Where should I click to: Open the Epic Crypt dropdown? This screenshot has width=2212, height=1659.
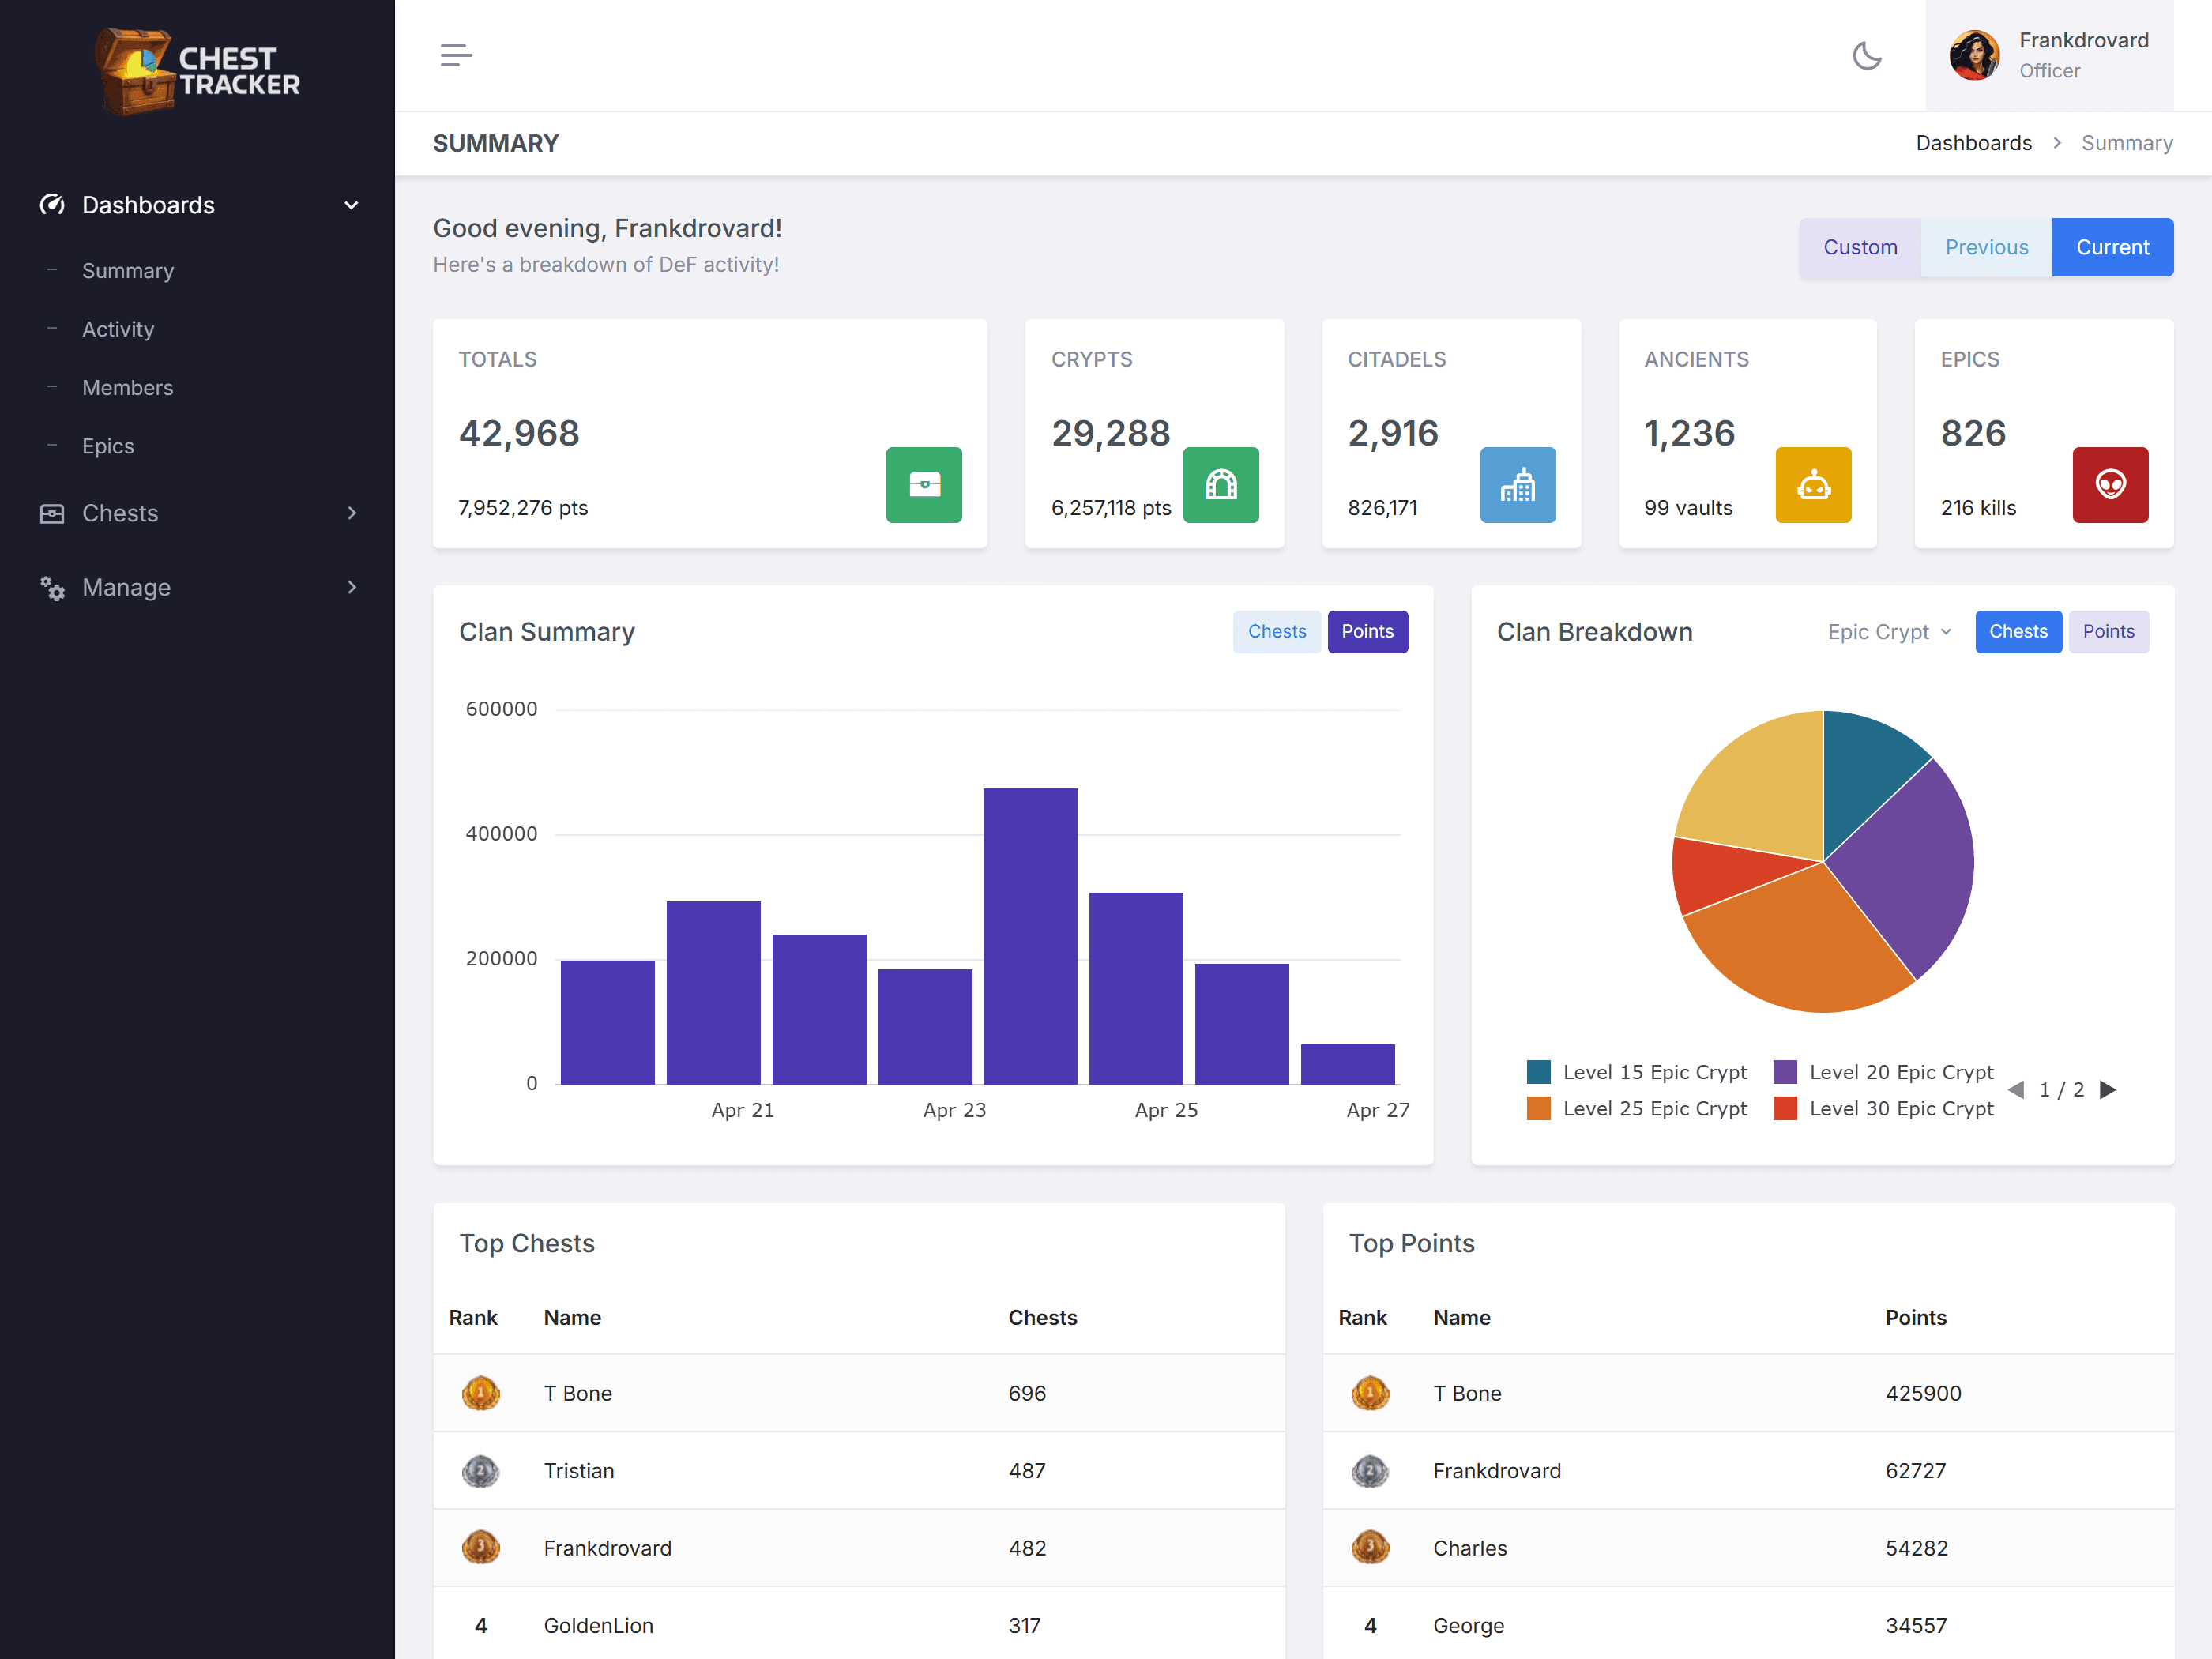coord(1888,632)
